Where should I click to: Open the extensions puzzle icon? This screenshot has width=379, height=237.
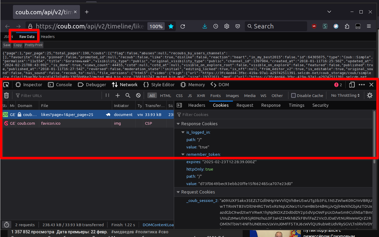point(347,26)
